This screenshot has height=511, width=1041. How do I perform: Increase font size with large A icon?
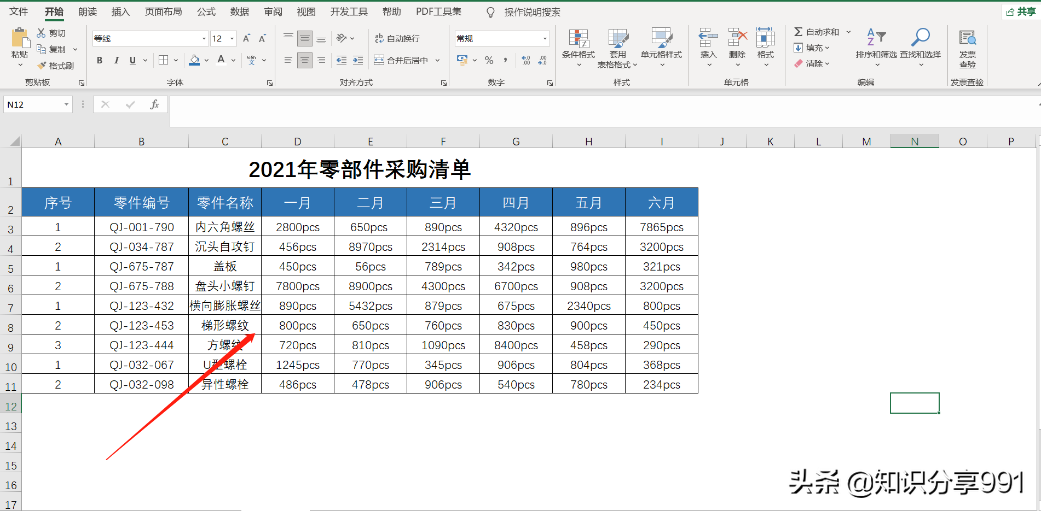click(x=247, y=38)
